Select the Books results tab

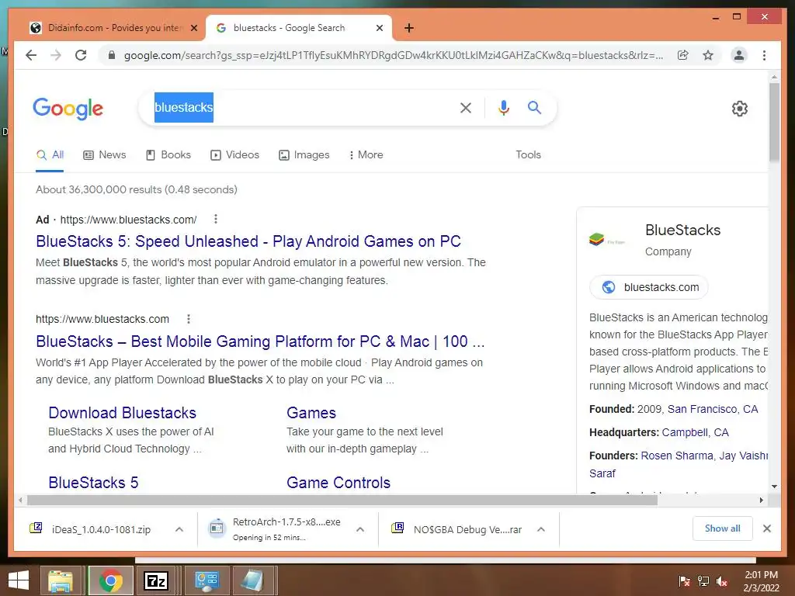(x=168, y=154)
